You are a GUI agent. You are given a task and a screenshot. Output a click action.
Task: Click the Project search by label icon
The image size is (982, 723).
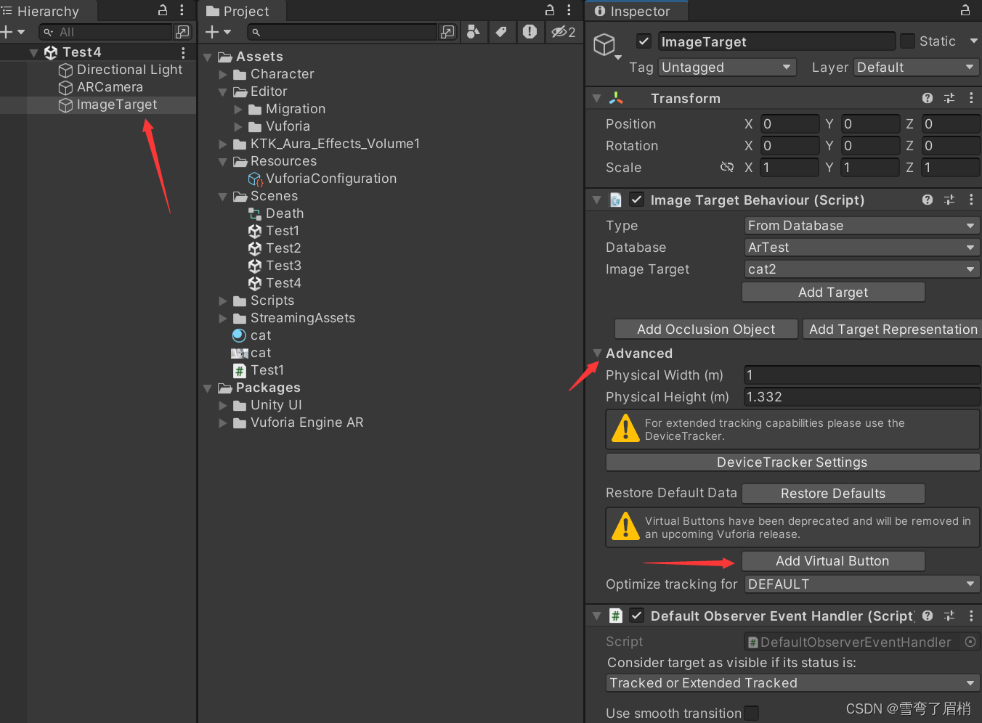(501, 32)
